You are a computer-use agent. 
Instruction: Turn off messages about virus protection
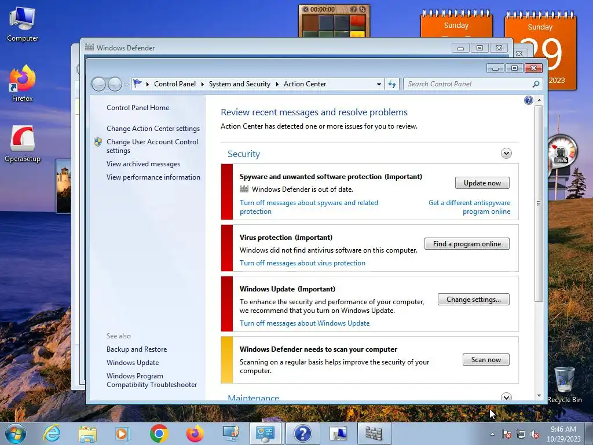pyautogui.click(x=302, y=263)
